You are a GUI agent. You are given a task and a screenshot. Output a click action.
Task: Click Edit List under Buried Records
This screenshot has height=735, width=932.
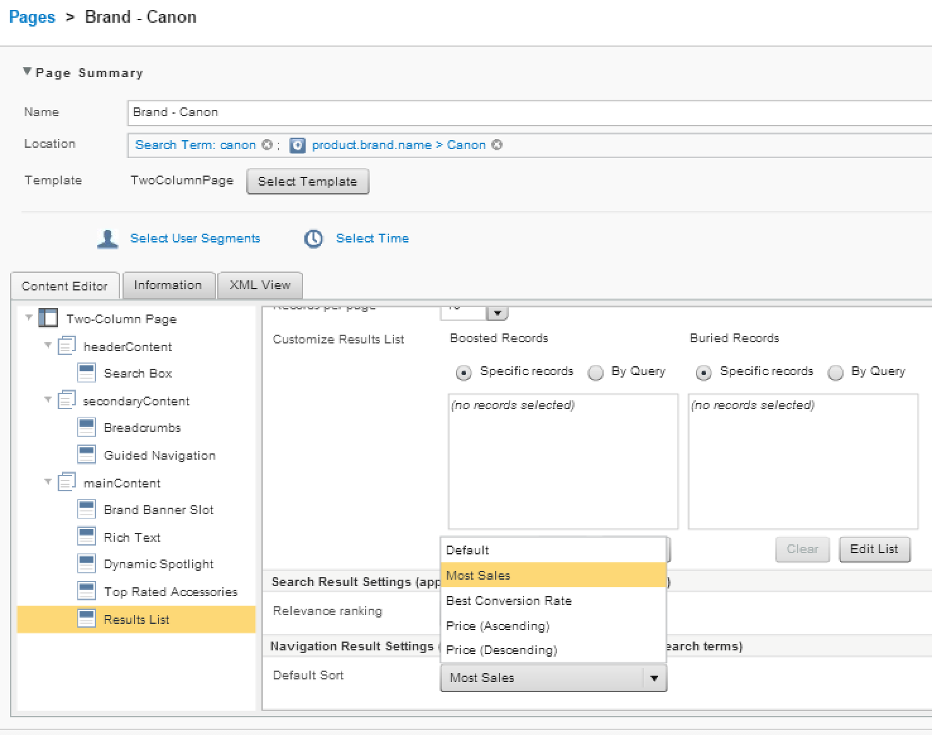pyautogui.click(x=875, y=549)
